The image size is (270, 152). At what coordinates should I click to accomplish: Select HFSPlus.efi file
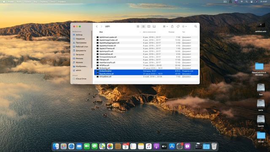pyautogui.click(x=146, y=65)
